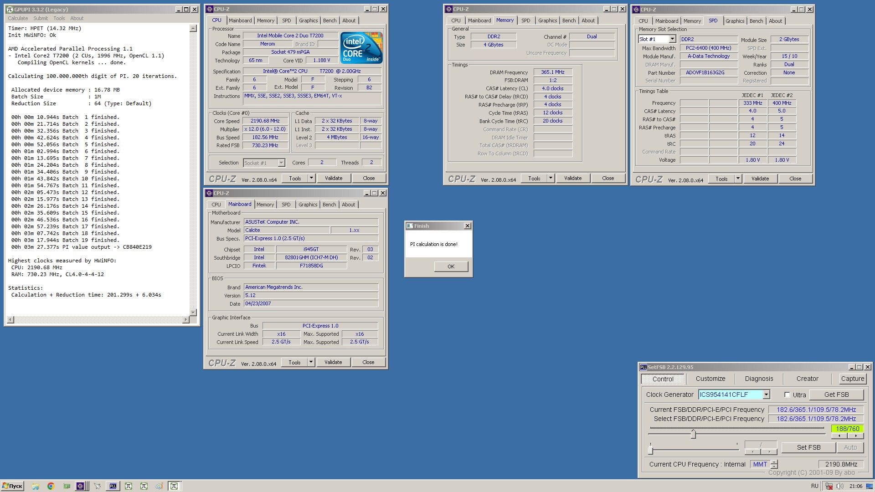The width and height of the screenshot is (875, 492).
Task: Open the Calculate menu in GPUPI
Action: [x=18, y=18]
